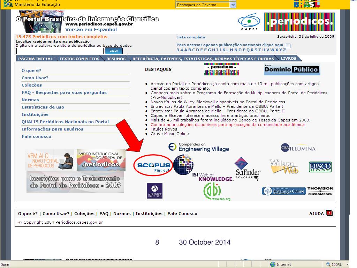
Task: Click the Internet zone globe icon
Action: click(x=273, y=265)
